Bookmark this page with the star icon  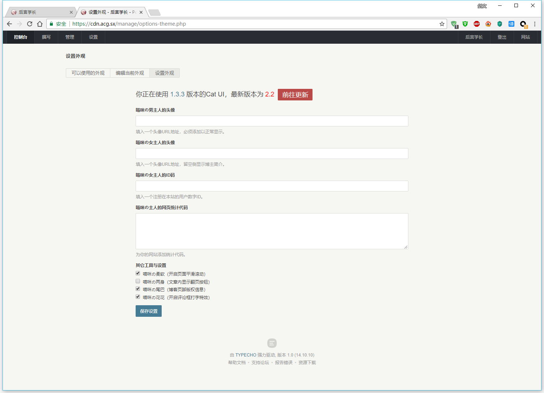coord(442,24)
